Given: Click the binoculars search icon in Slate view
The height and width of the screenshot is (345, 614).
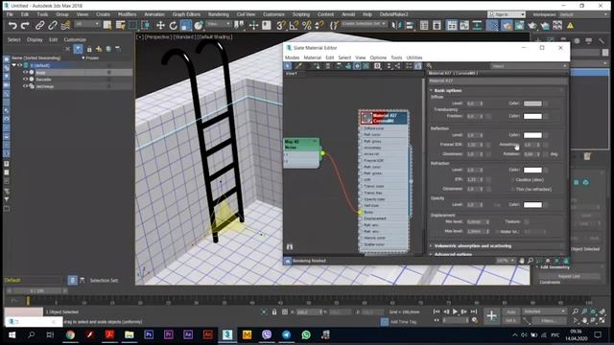Looking at the screenshot, I should (x=290, y=247).
